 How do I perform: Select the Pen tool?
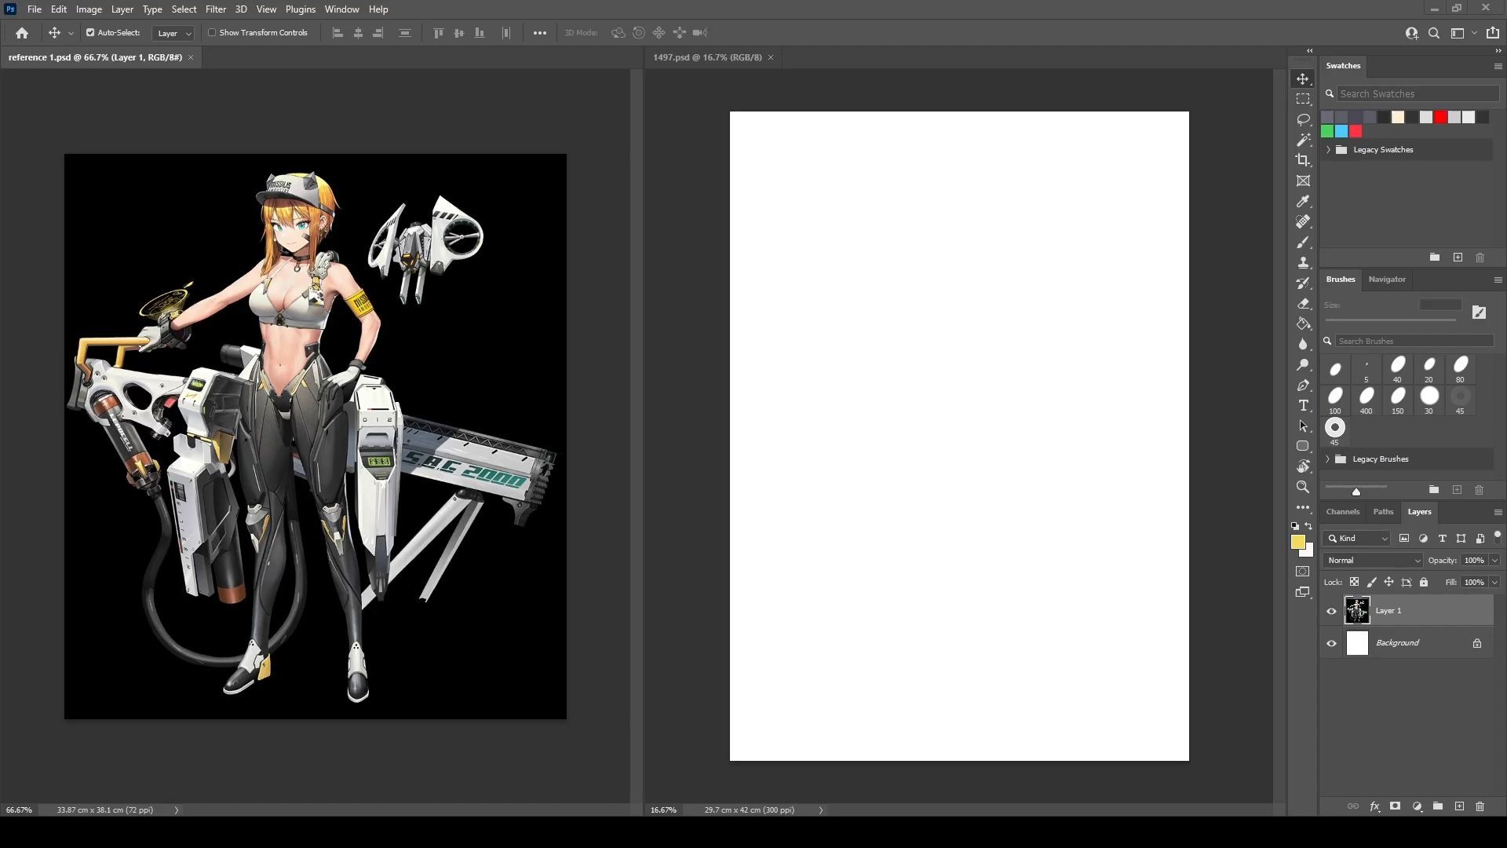[1303, 385]
